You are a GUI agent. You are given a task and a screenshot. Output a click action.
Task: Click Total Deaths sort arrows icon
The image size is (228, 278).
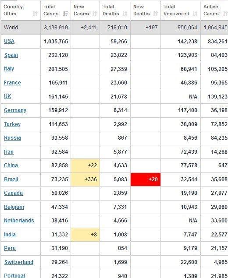(125, 14)
